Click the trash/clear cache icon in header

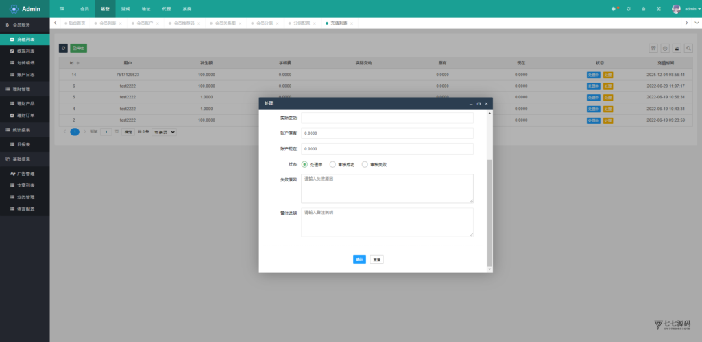click(643, 9)
